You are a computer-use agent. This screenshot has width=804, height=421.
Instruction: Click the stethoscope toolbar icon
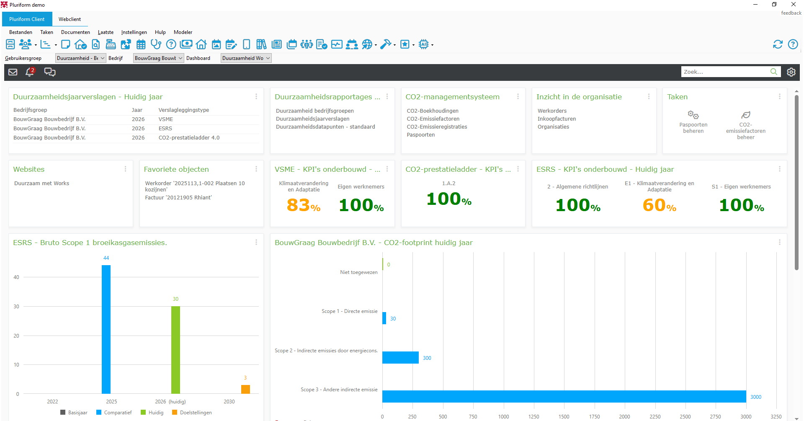(x=156, y=44)
